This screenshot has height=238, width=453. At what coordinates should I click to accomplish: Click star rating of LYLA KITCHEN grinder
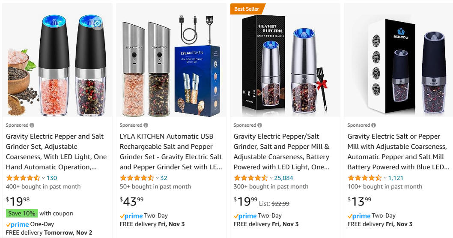point(137,178)
